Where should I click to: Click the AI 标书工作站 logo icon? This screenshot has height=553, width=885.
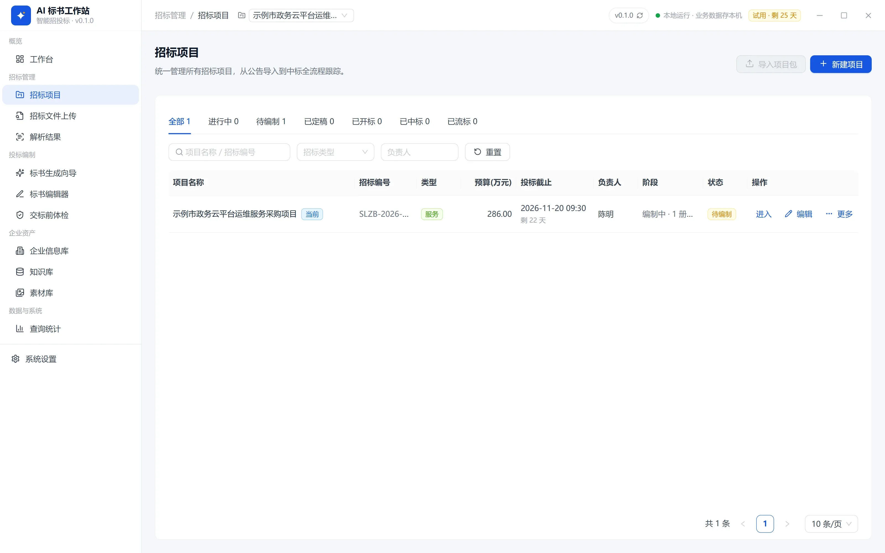pos(21,15)
